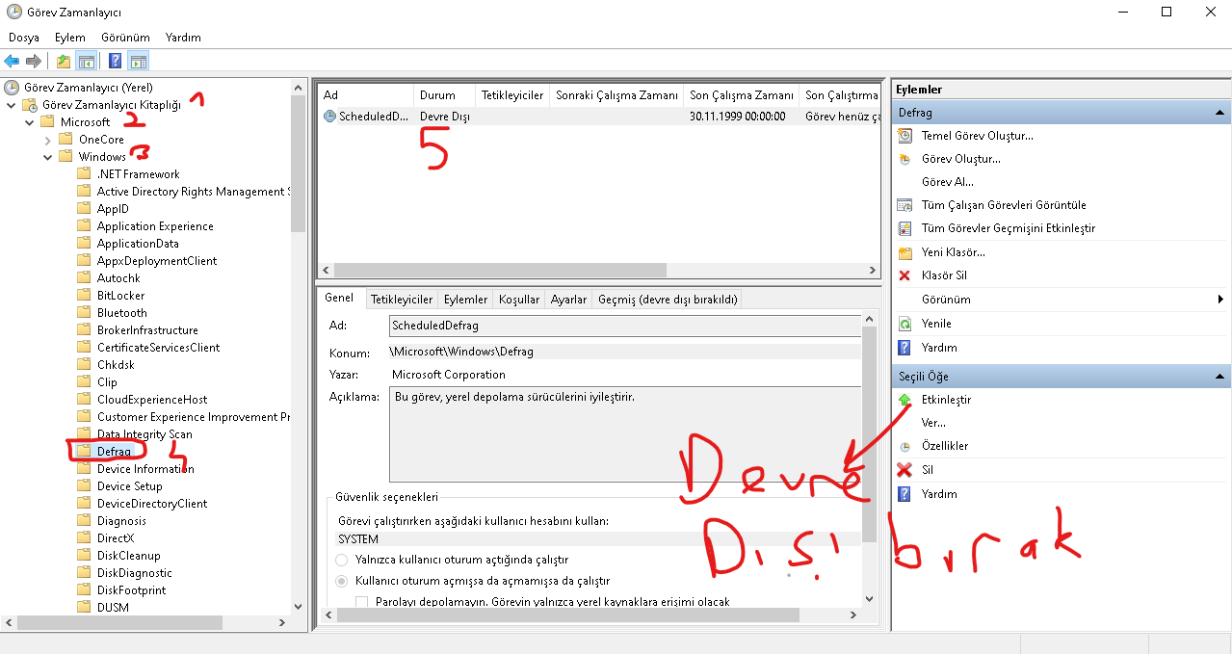Screen dimensions: 1232x654
Task: Click Görev Oluştur action
Action: point(960,159)
